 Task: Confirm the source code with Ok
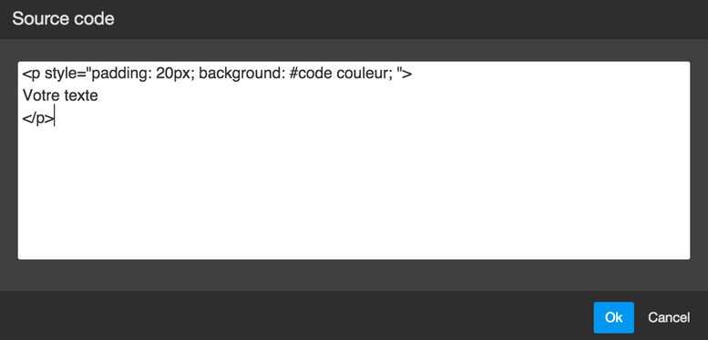[x=613, y=317]
